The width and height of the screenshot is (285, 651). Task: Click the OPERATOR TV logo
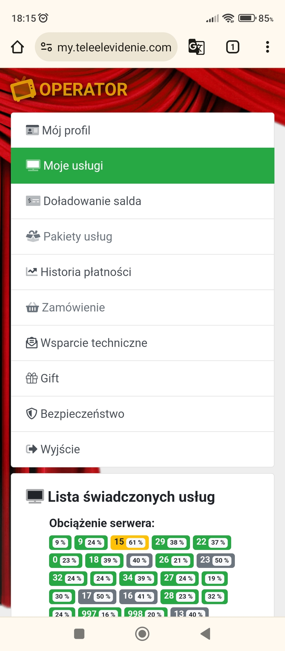pyautogui.click(x=69, y=89)
